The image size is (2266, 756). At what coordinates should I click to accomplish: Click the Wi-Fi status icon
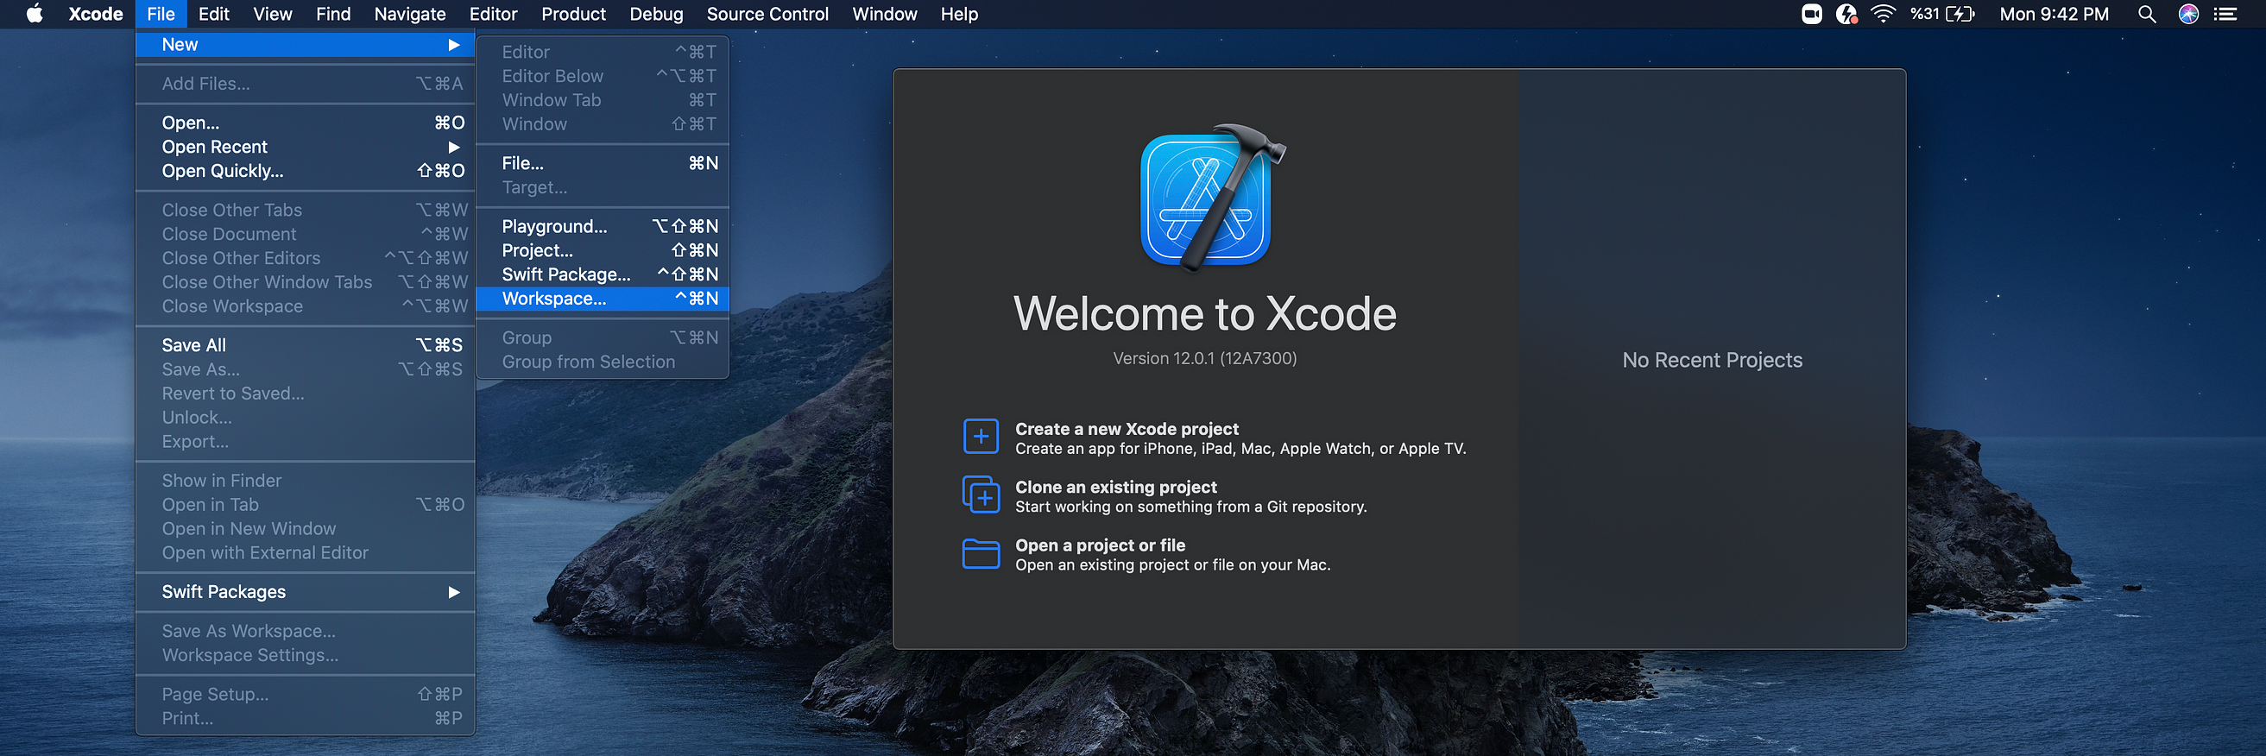(1883, 14)
